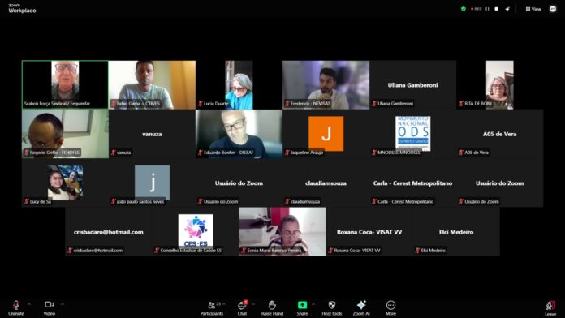Select Rogerio Griffo video tile
Screen dimensions: 565x318
tap(65, 134)
